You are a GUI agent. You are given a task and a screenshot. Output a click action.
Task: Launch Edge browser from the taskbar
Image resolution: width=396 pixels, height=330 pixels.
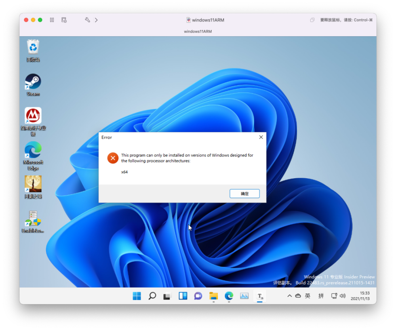click(228, 296)
